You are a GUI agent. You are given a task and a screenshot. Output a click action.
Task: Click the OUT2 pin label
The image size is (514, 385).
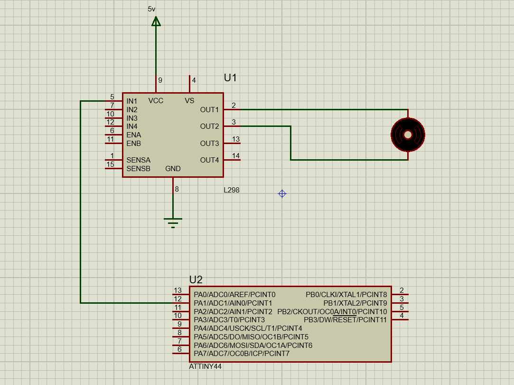pos(209,126)
